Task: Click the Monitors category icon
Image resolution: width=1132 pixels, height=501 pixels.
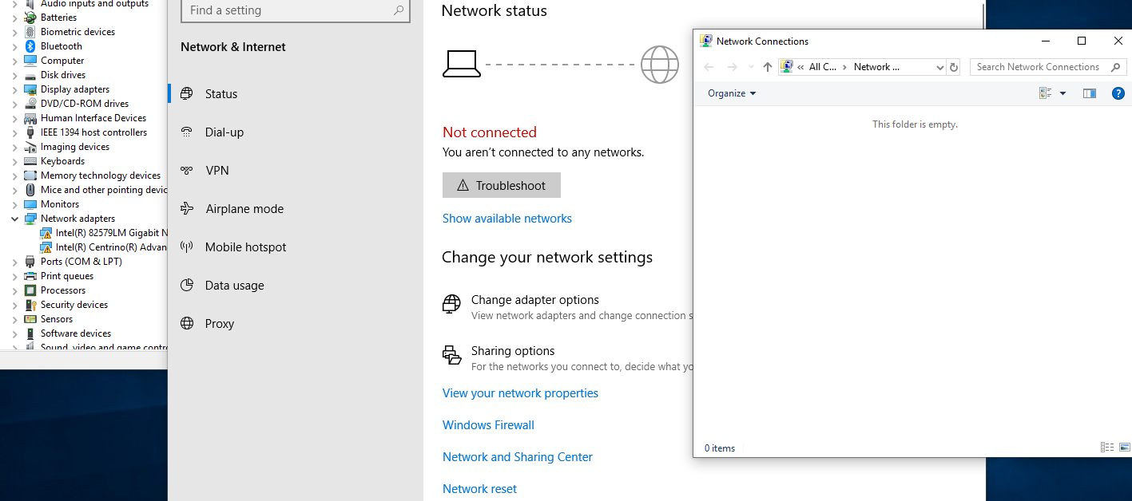Action: (30, 204)
